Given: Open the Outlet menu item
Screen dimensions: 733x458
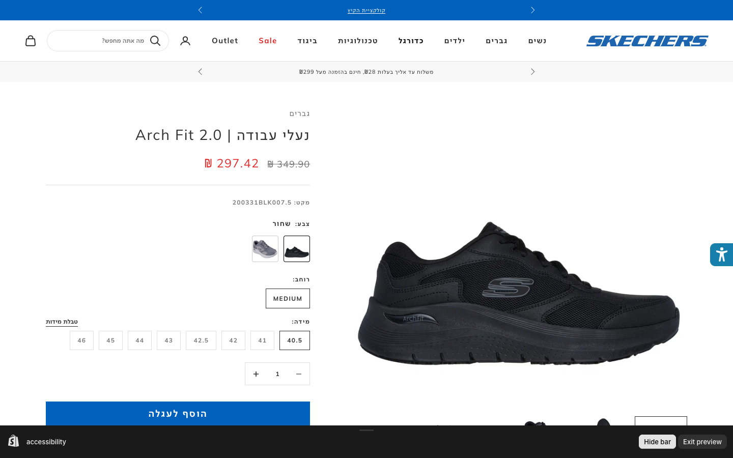Looking at the screenshot, I should (x=225, y=41).
